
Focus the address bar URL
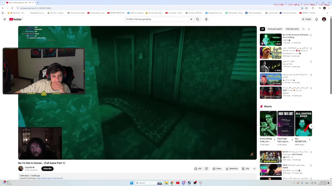pos(36,8)
